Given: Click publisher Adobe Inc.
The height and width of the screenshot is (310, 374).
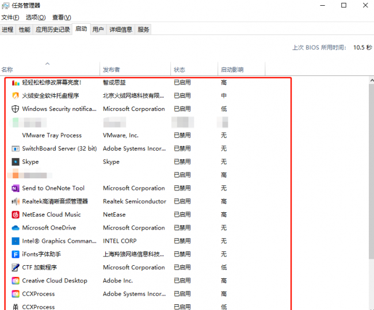Looking at the screenshot, I should pyautogui.click(x=118, y=281).
